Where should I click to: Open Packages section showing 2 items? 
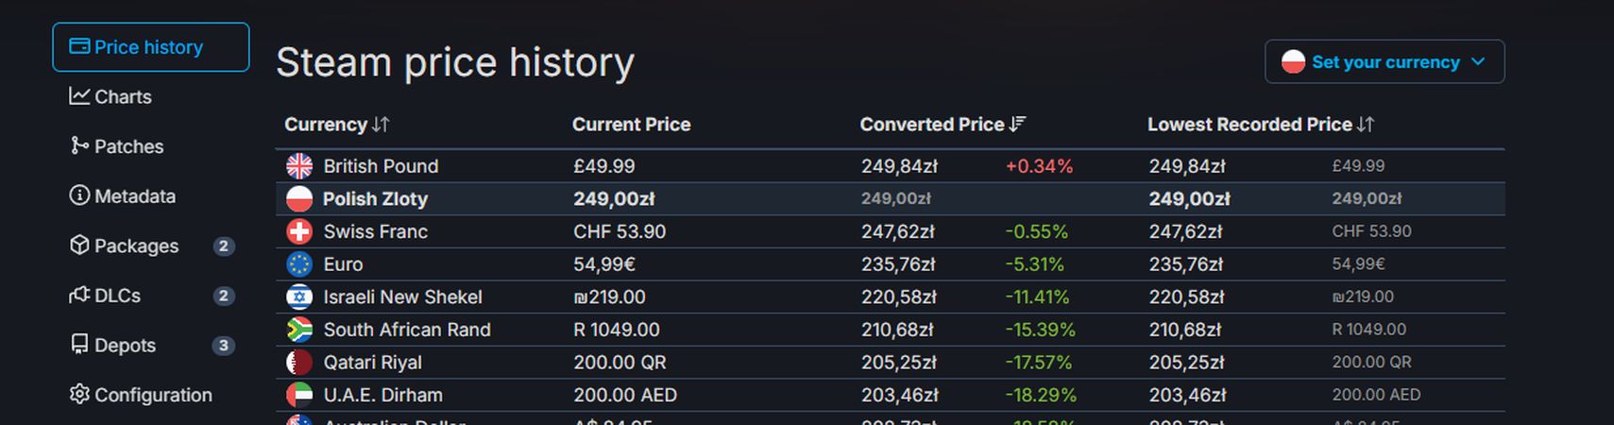(x=136, y=246)
